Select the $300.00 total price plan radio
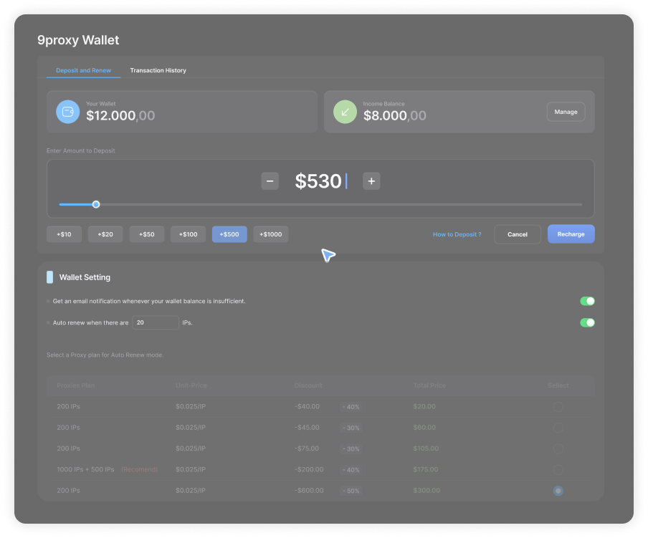 click(x=558, y=491)
